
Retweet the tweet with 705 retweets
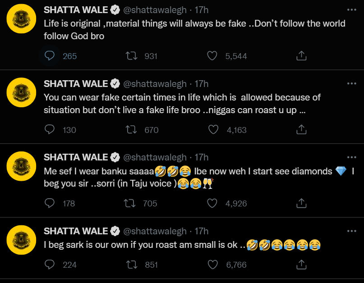tap(129, 203)
